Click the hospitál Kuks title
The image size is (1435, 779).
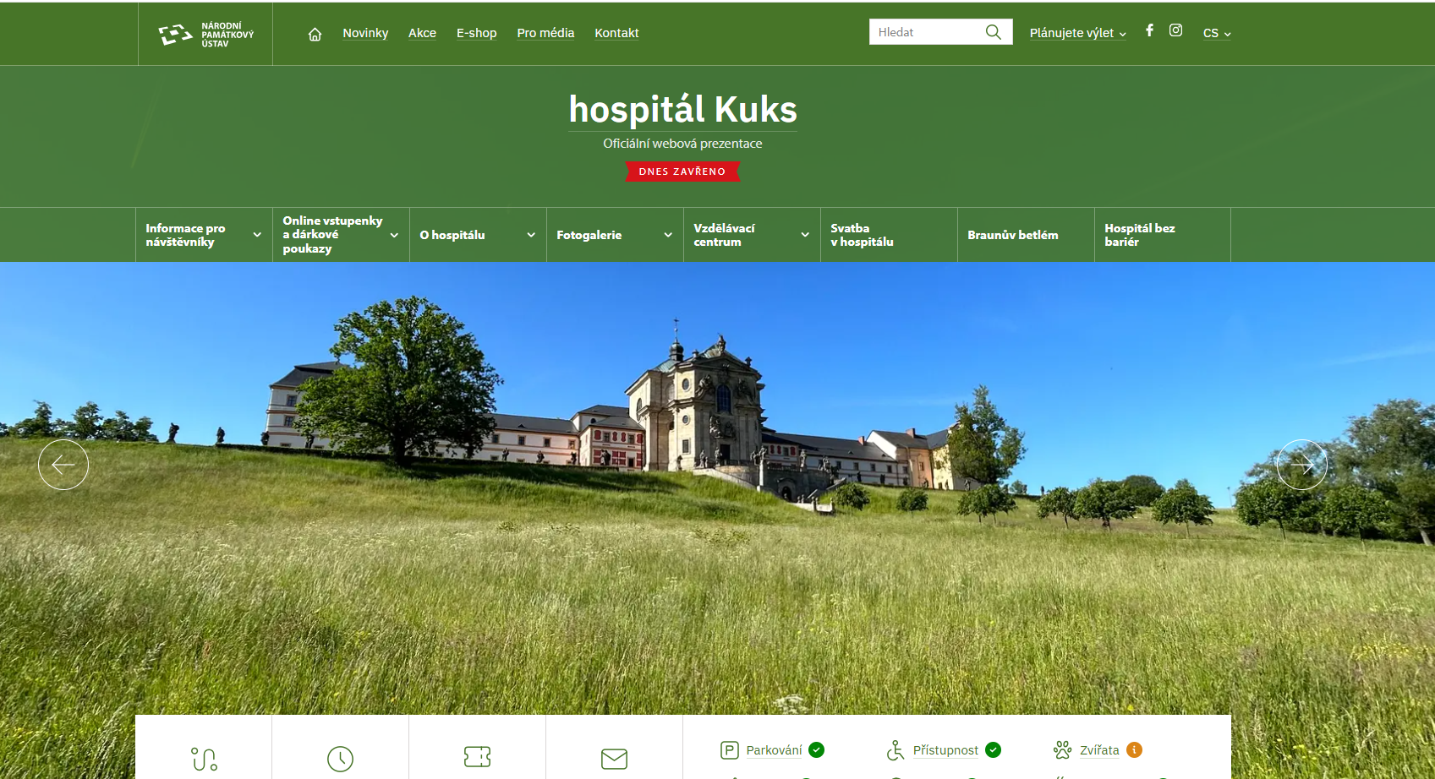pyautogui.click(x=682, y=110)
